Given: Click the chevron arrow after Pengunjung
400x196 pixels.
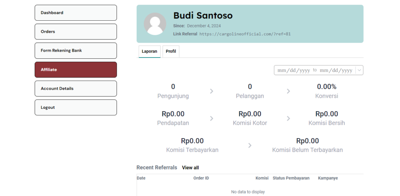Looking at the screenshot, I should point(211,91).
